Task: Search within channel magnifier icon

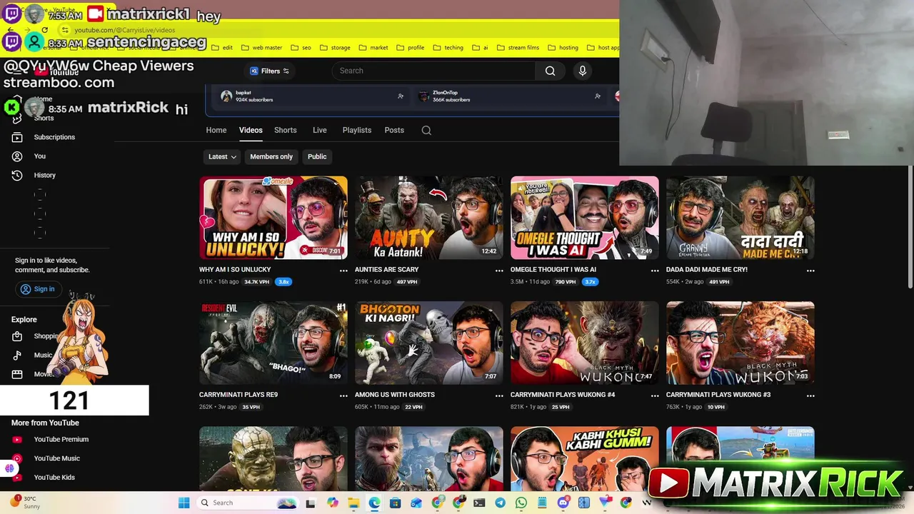Action: click(426, 130)
